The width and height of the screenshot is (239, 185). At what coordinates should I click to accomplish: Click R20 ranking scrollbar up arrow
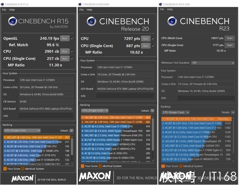[x=153, y=117]
